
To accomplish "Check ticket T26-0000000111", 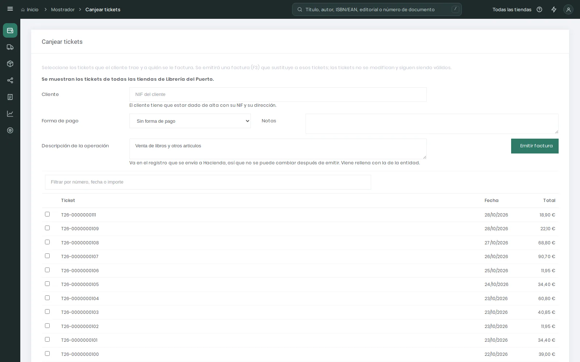I will (x=47, y=214).
